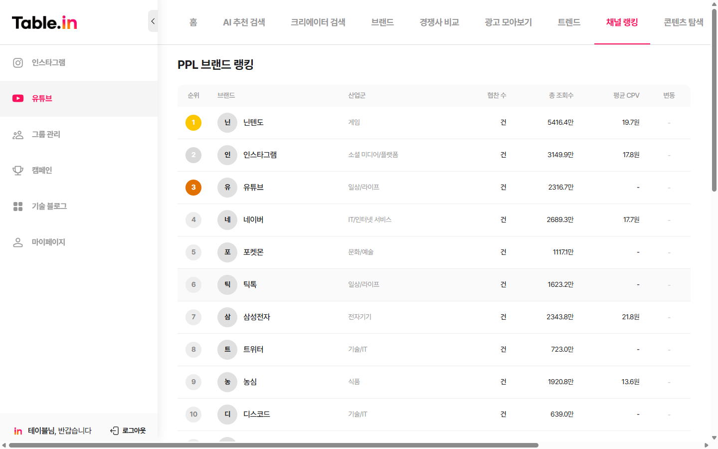Click the rank 1 badge next to 닌텐도
The height and width of the screenshot is (449, 718).
[193, 122]
